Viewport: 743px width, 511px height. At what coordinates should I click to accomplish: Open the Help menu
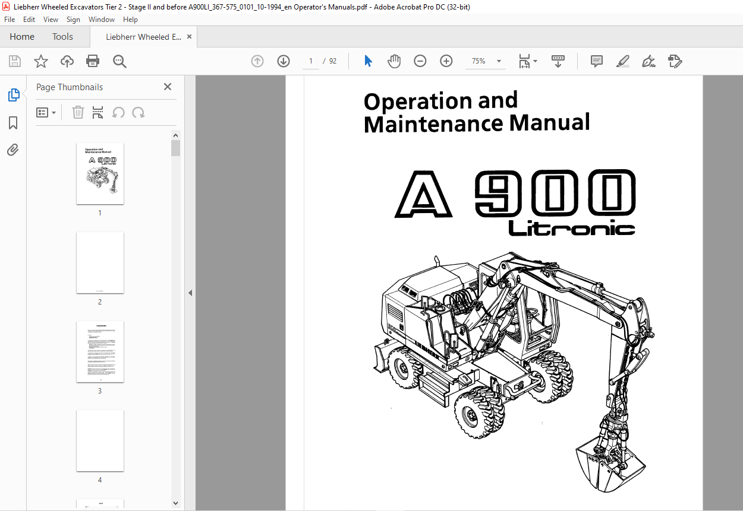[x=130, y=20]
